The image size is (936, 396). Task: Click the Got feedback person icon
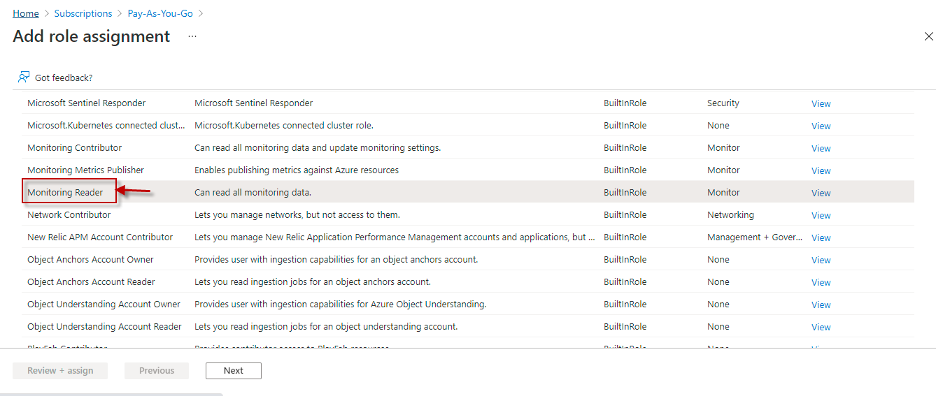[24, 77]
